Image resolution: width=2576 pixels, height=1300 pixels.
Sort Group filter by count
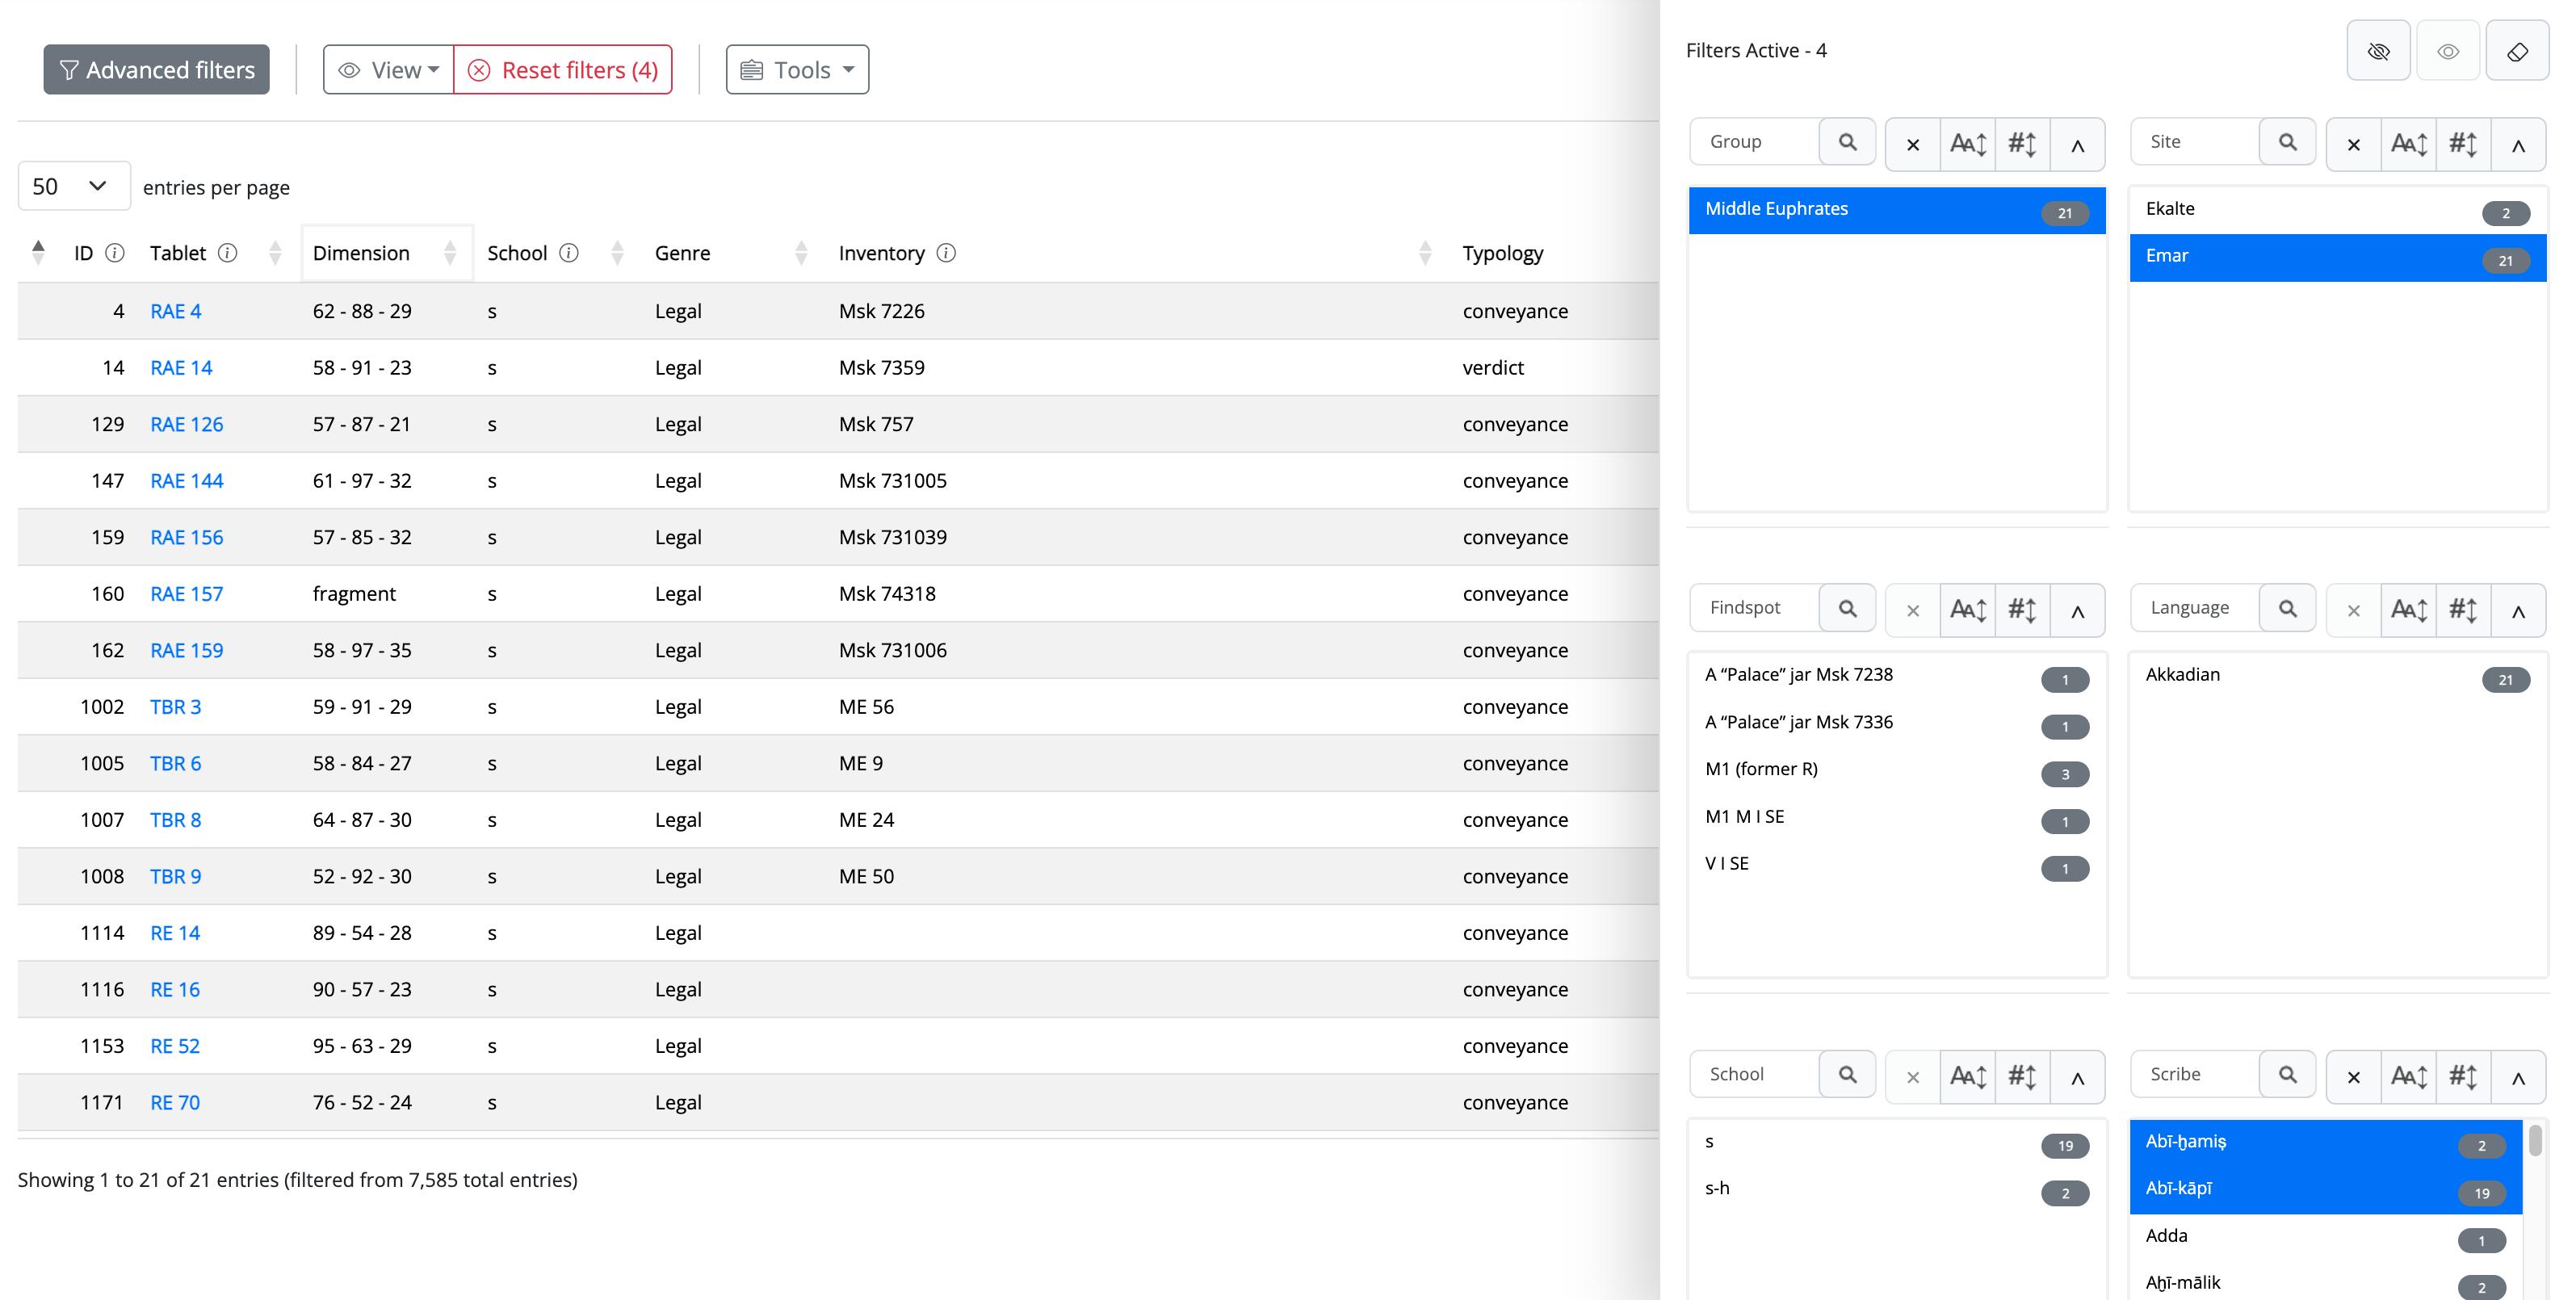[x=2022, y=144]
